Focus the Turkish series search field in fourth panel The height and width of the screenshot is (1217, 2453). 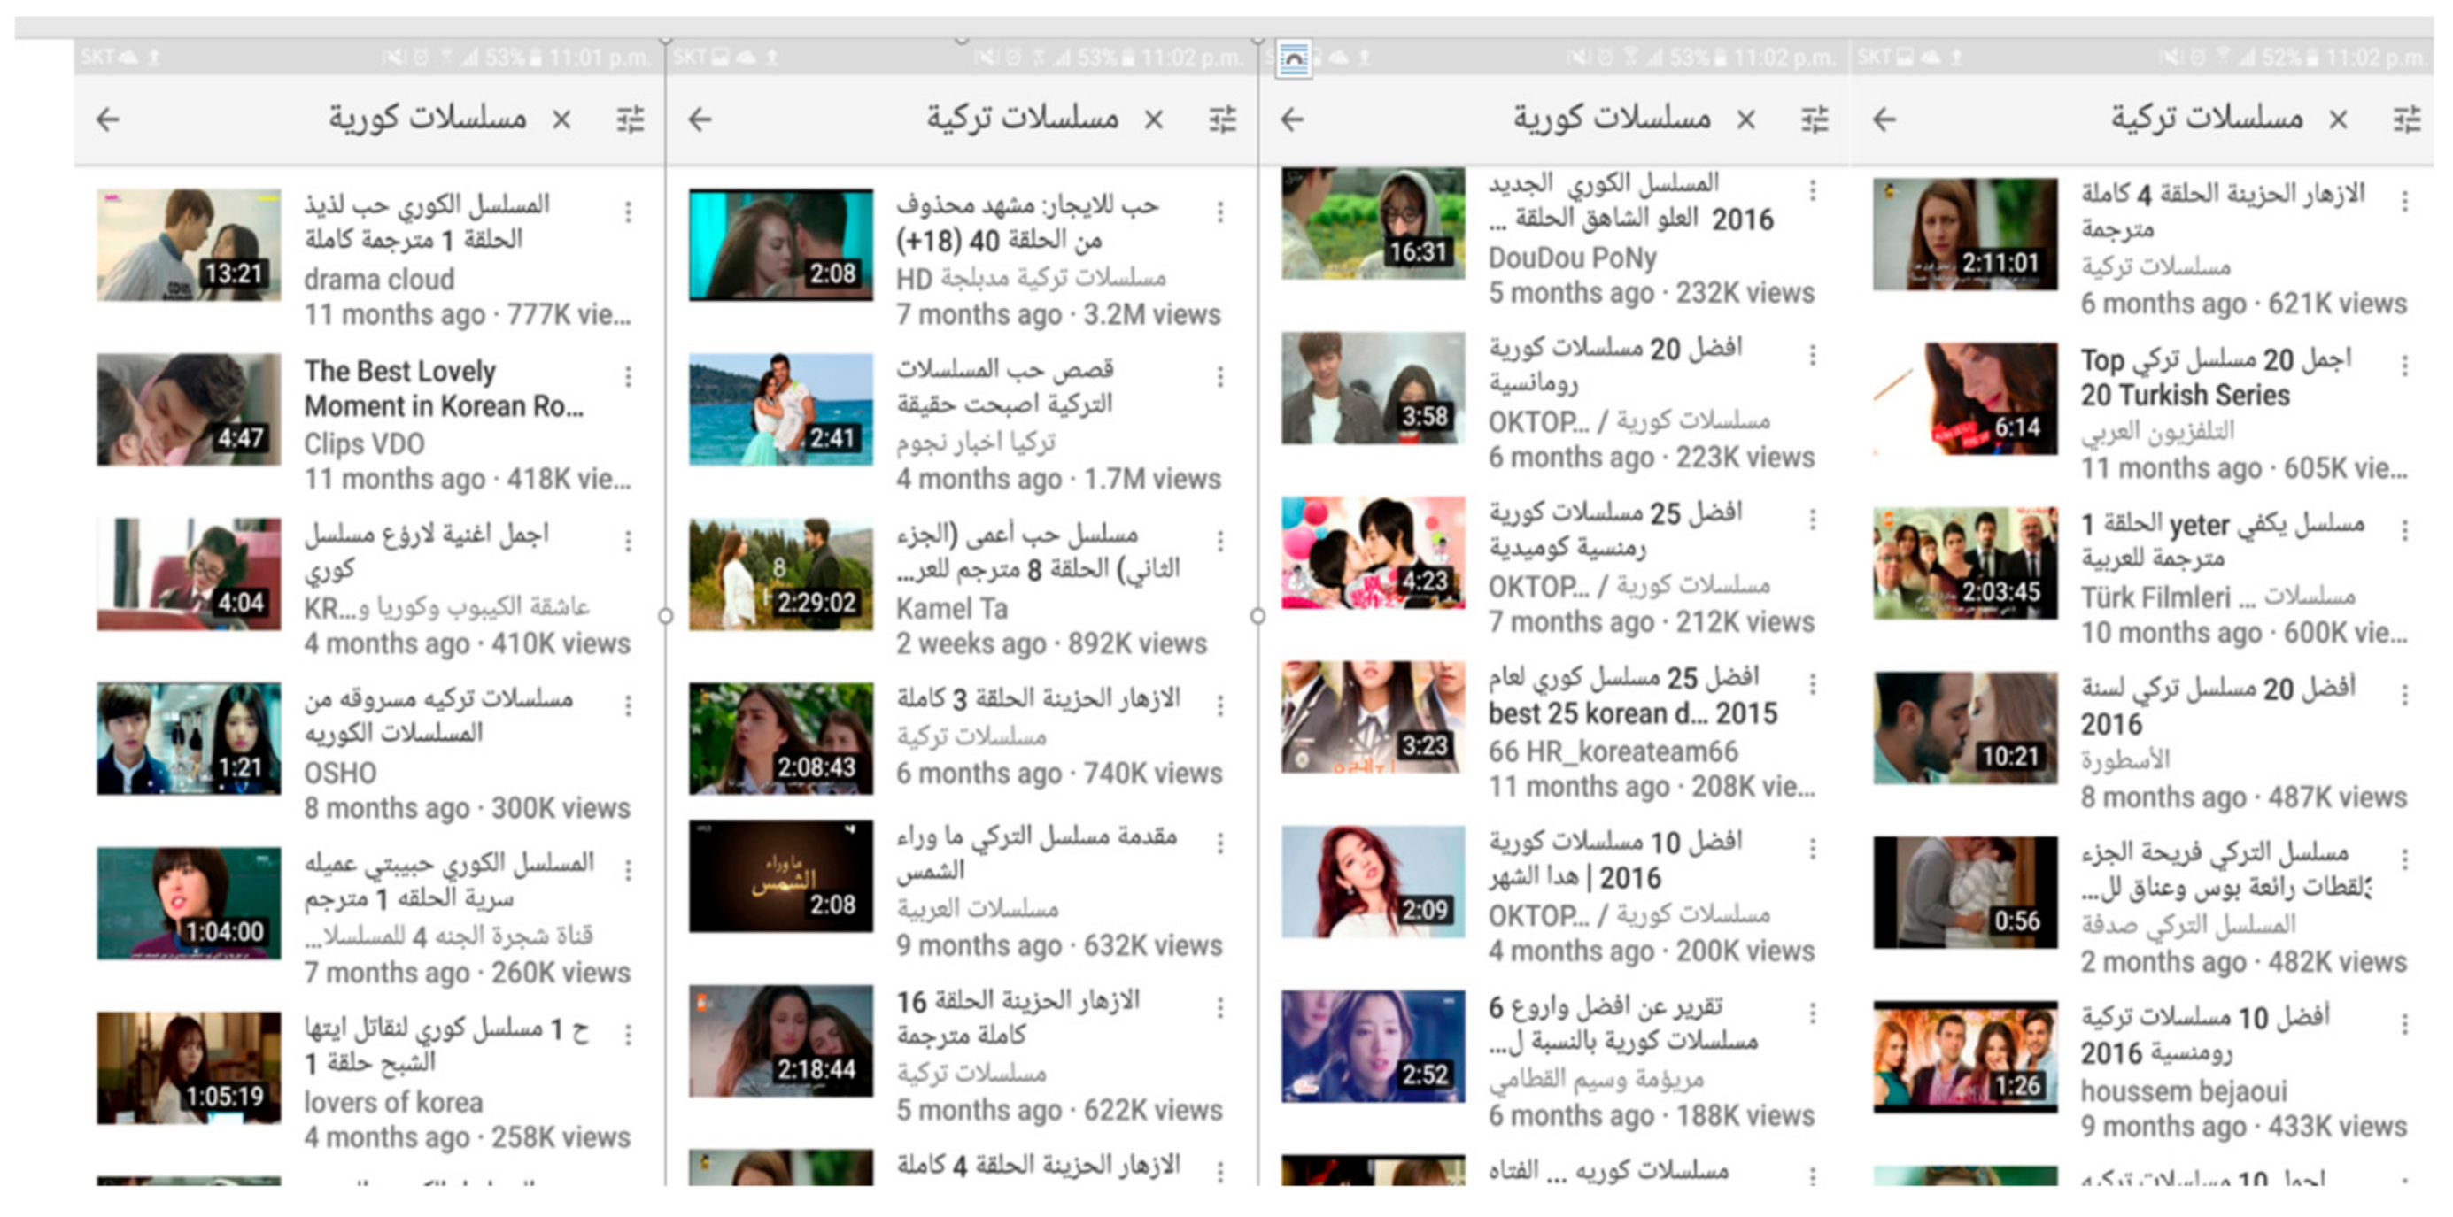(x=2208, y=119)
